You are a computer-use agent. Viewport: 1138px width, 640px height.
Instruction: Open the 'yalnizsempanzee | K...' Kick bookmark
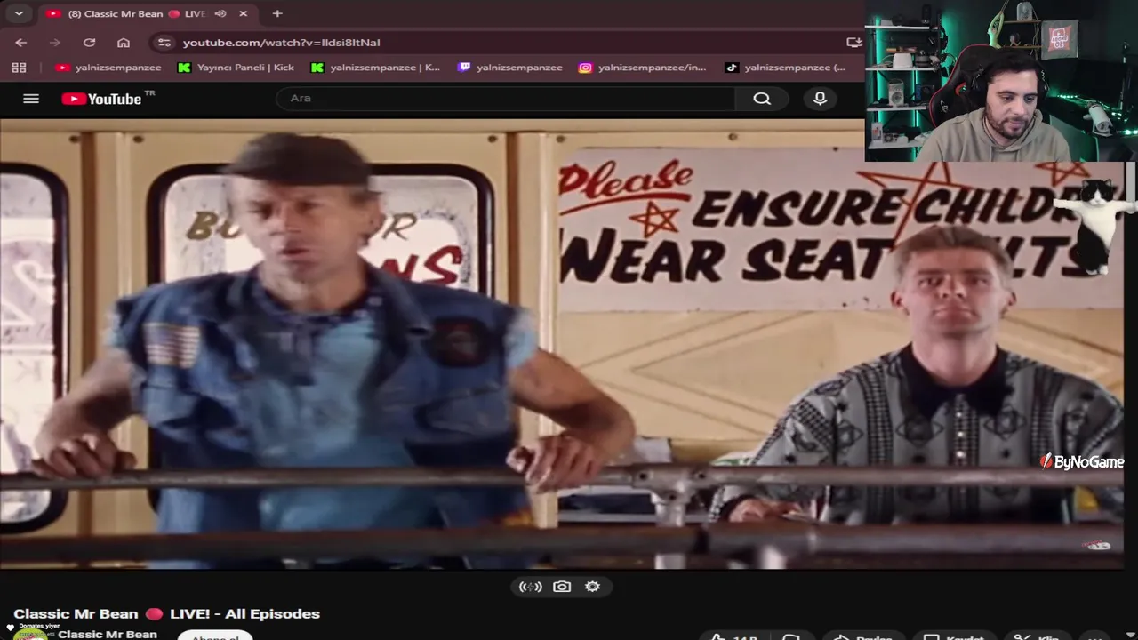(x=375, y=67)
